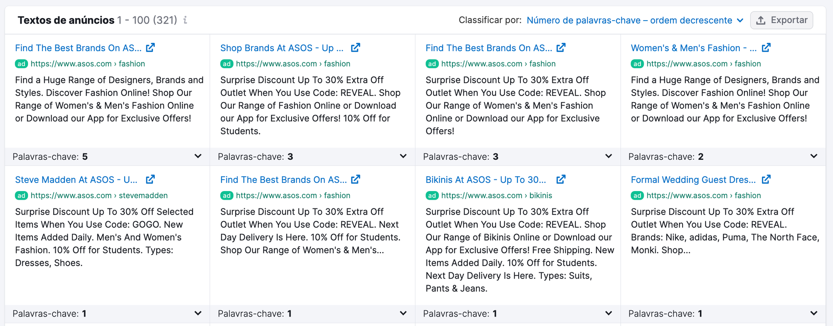Open external link icon of Find The Best Brands ad with 1 keyword
Screen dimensions: 833x326
[x=355, y=179]
